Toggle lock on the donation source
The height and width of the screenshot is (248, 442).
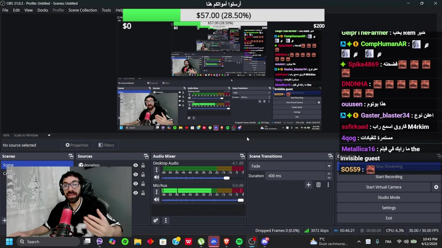pyautogui.click(x=143, y=165)
